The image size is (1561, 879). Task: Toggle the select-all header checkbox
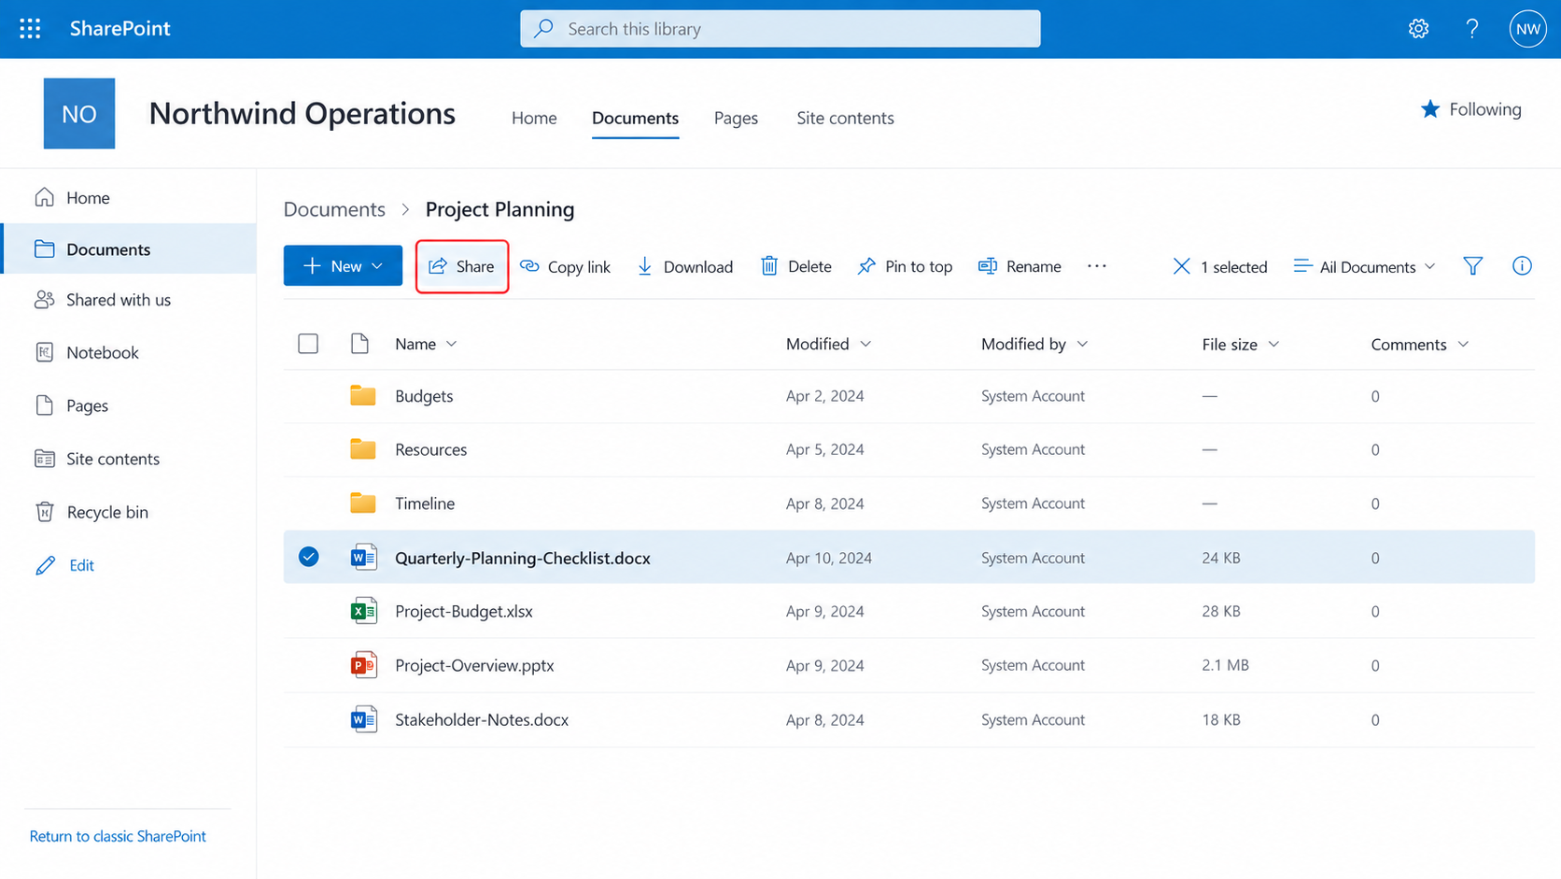[x=308, y=344]
